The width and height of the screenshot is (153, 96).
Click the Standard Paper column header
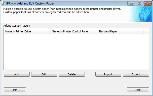[x=120, y=31]
